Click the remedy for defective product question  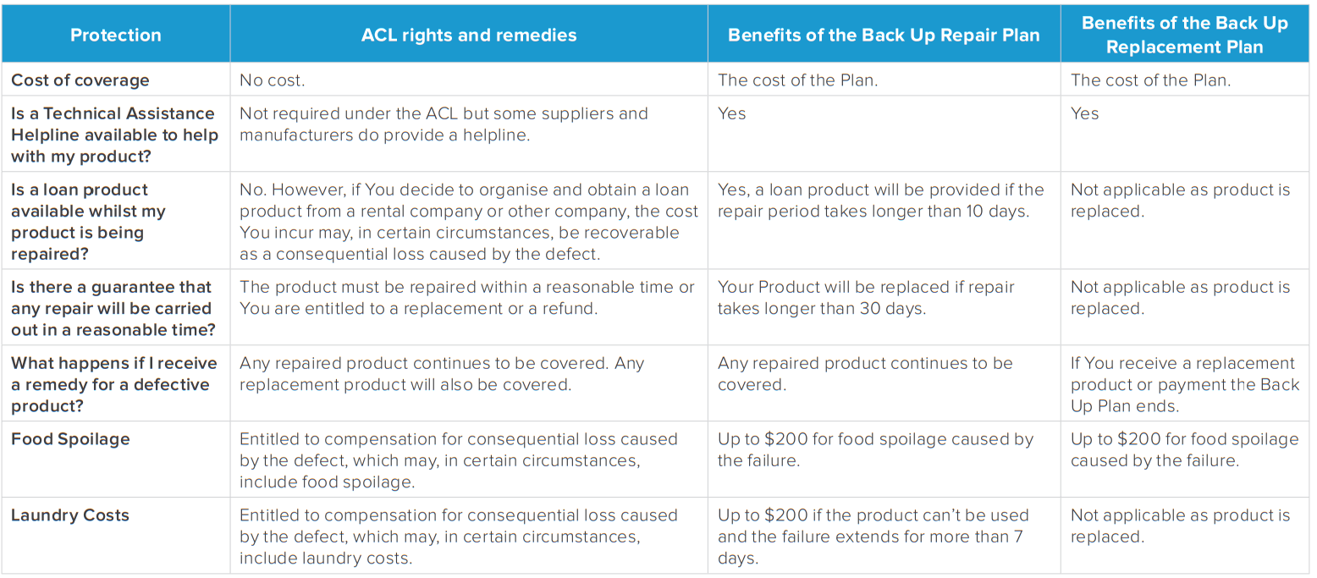(x=113, y=384)
